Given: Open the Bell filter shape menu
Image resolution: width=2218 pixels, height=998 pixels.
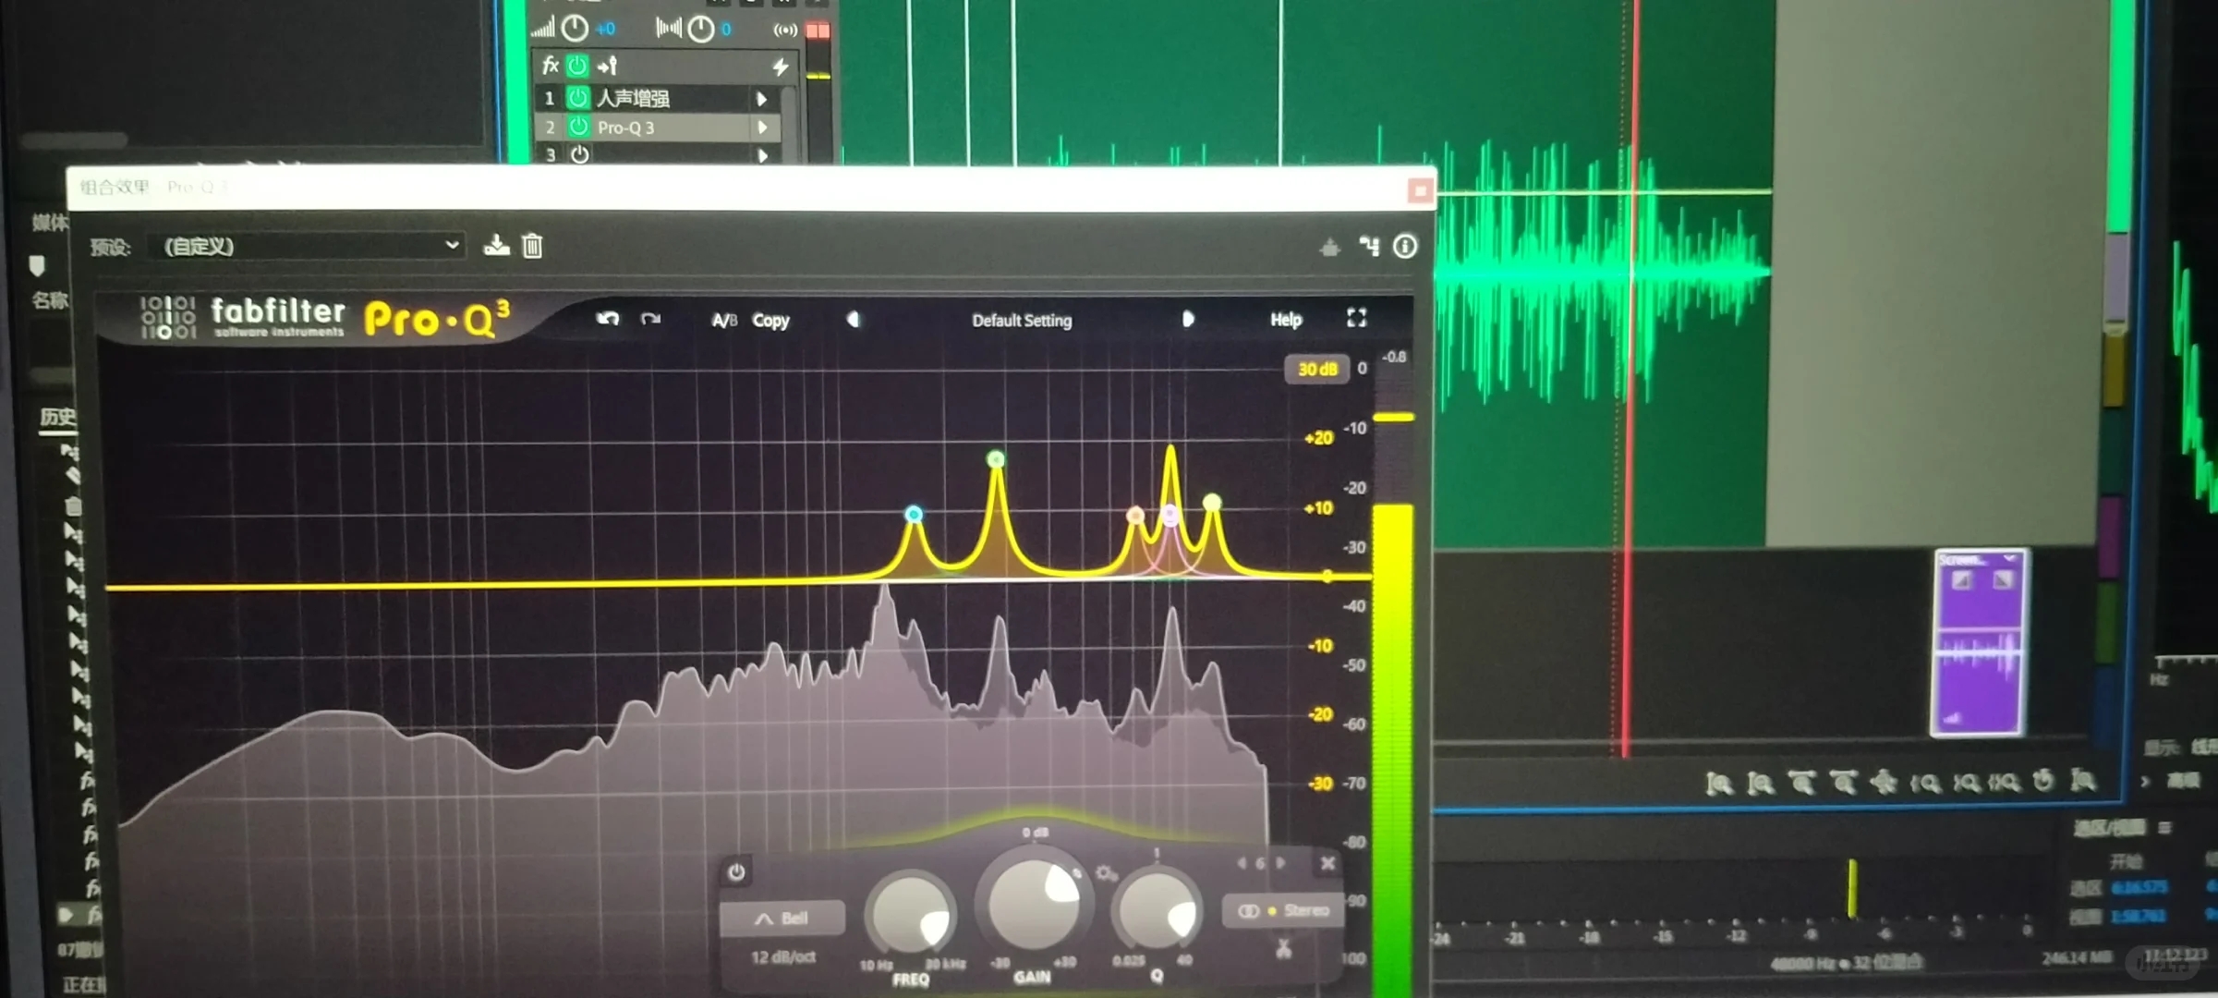Looking at the screenshot, I should [x=782, y=918].
